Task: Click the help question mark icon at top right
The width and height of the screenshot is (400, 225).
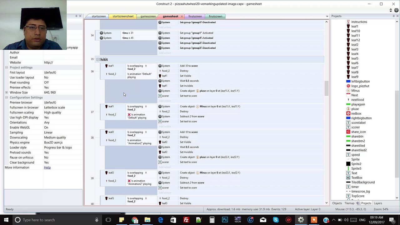Action: point(396,10)
